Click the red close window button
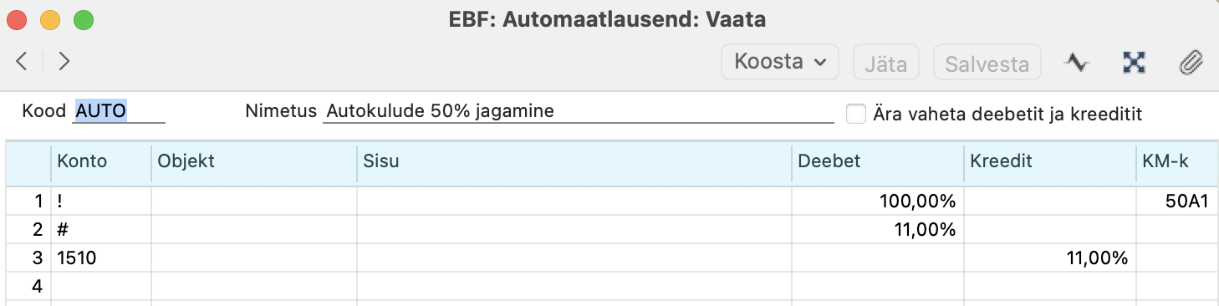The width and height of the screenshot is (1219, 306). [17, 18]
